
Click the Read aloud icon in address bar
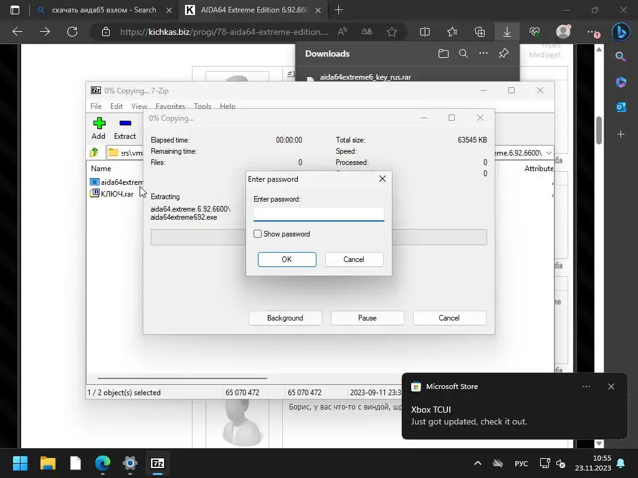click(342, 32)
